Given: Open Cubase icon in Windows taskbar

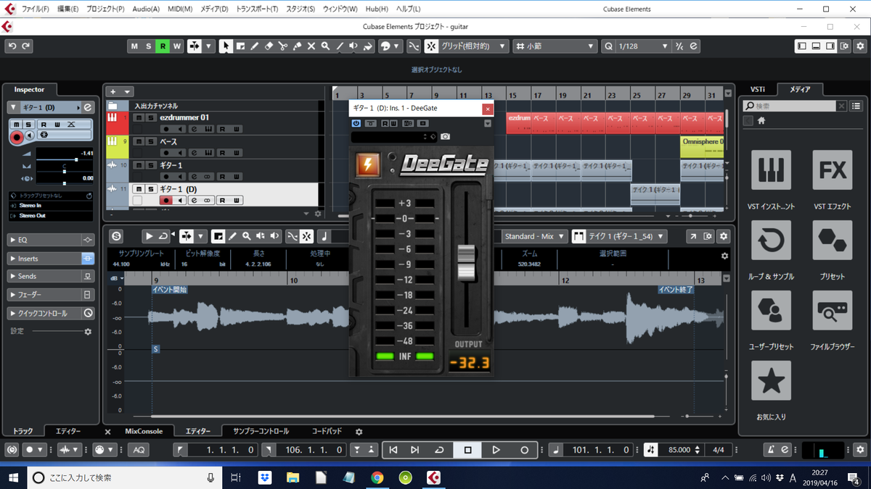Looking at the screenshot, I should click(x=433, y=477).
